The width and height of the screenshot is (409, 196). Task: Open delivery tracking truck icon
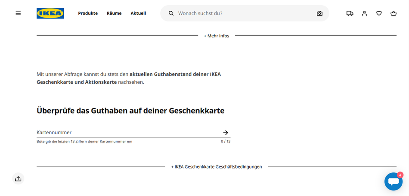[x=350, y=13]
